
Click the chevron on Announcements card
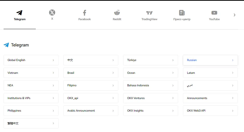click(233, 98)
